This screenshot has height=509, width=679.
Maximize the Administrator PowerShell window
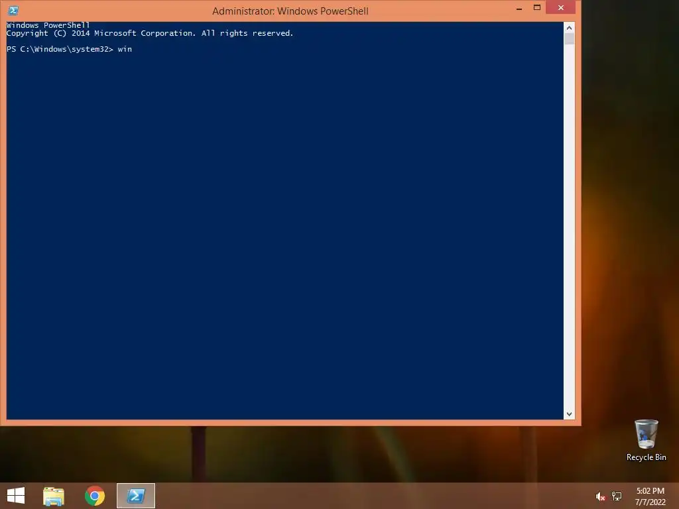[x=537, y=8]
